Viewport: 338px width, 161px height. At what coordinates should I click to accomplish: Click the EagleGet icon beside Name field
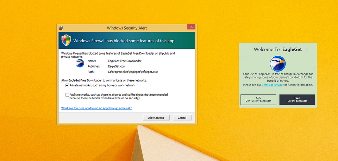point(80,63)
